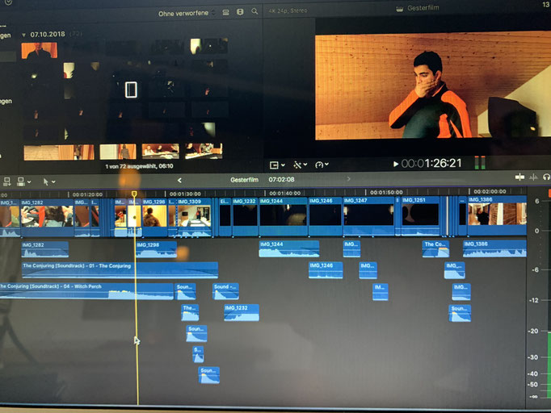This screenshot has height=413, width=551.
Task: Select the IMG_1247 video clip
Action: [368, 216]
